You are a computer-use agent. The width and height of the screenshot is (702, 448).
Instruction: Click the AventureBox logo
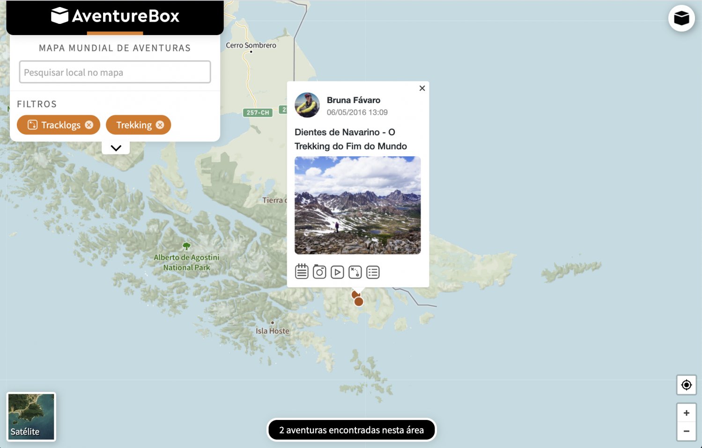click(115, 16)
